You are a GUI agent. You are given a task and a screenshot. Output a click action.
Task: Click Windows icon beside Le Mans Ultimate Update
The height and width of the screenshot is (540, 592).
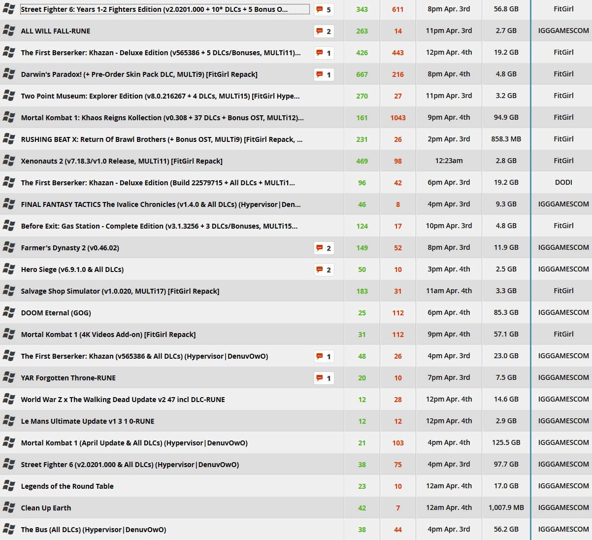(9, 421)
